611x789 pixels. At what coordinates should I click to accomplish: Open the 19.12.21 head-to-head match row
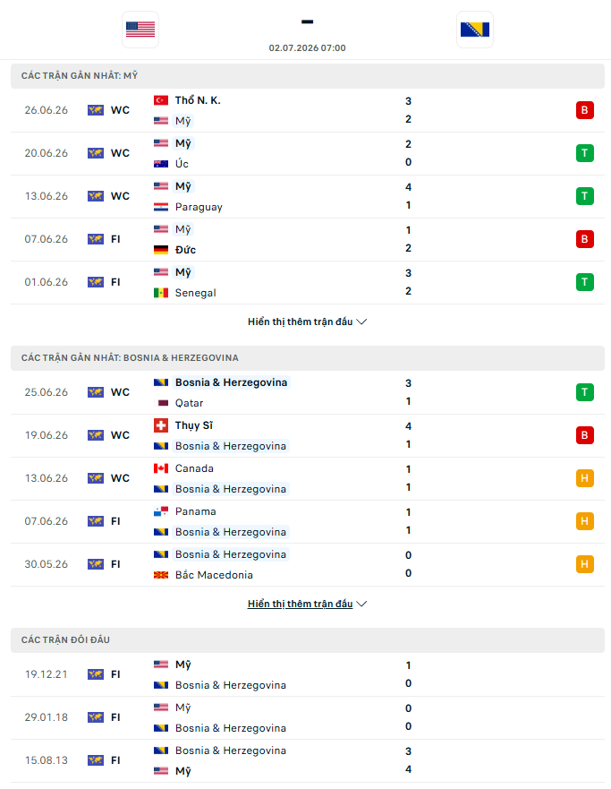pyautogui.click(x=308, y=674)
